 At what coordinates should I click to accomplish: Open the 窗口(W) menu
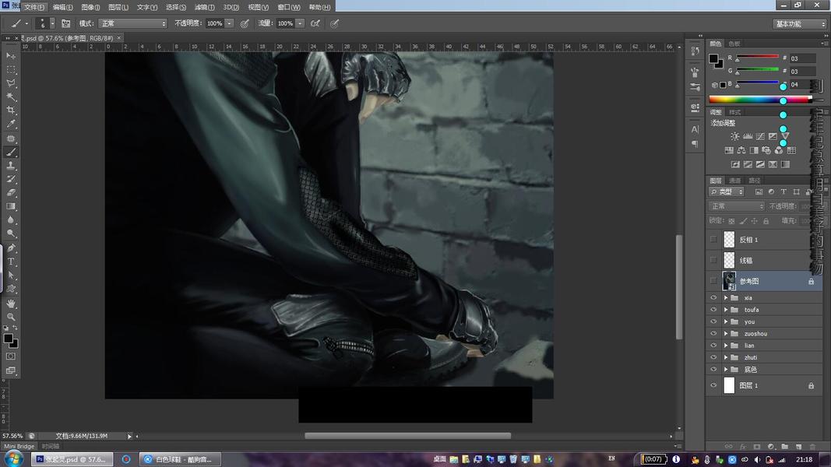pos(289,8)
